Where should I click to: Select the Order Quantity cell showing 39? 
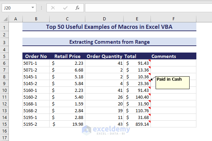coord(104,110)
